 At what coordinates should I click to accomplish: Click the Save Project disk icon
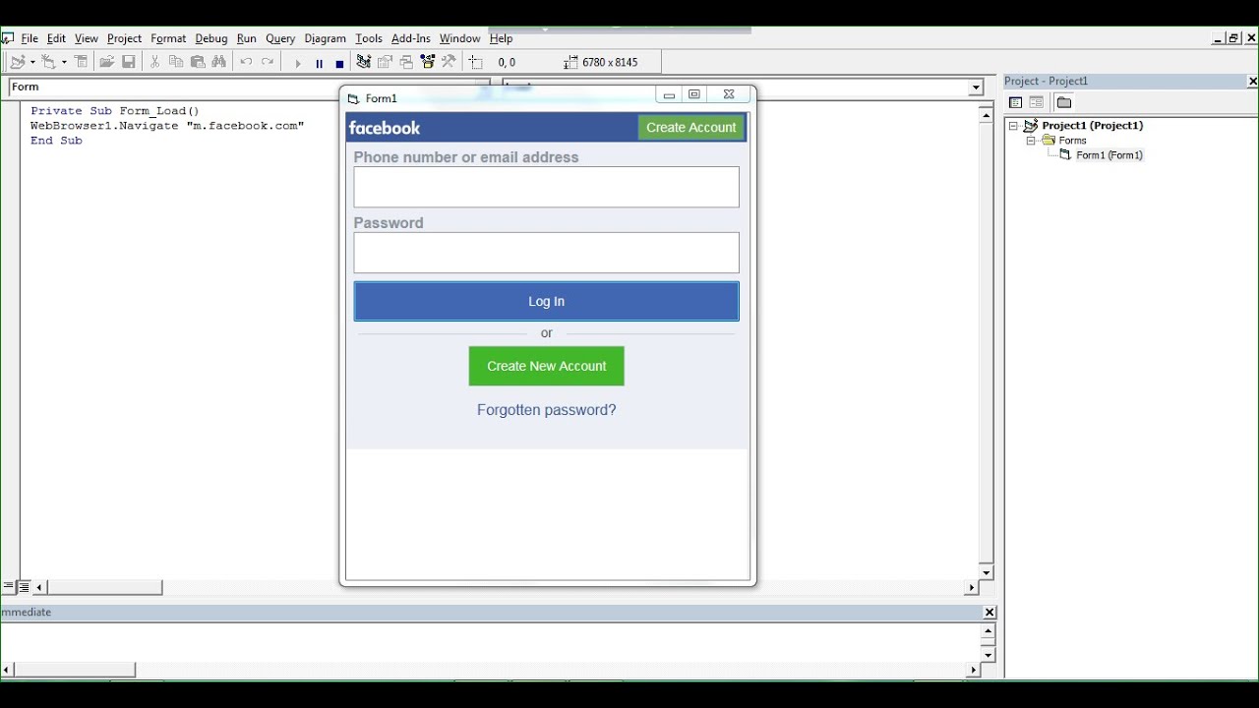(x=129, y=62)
